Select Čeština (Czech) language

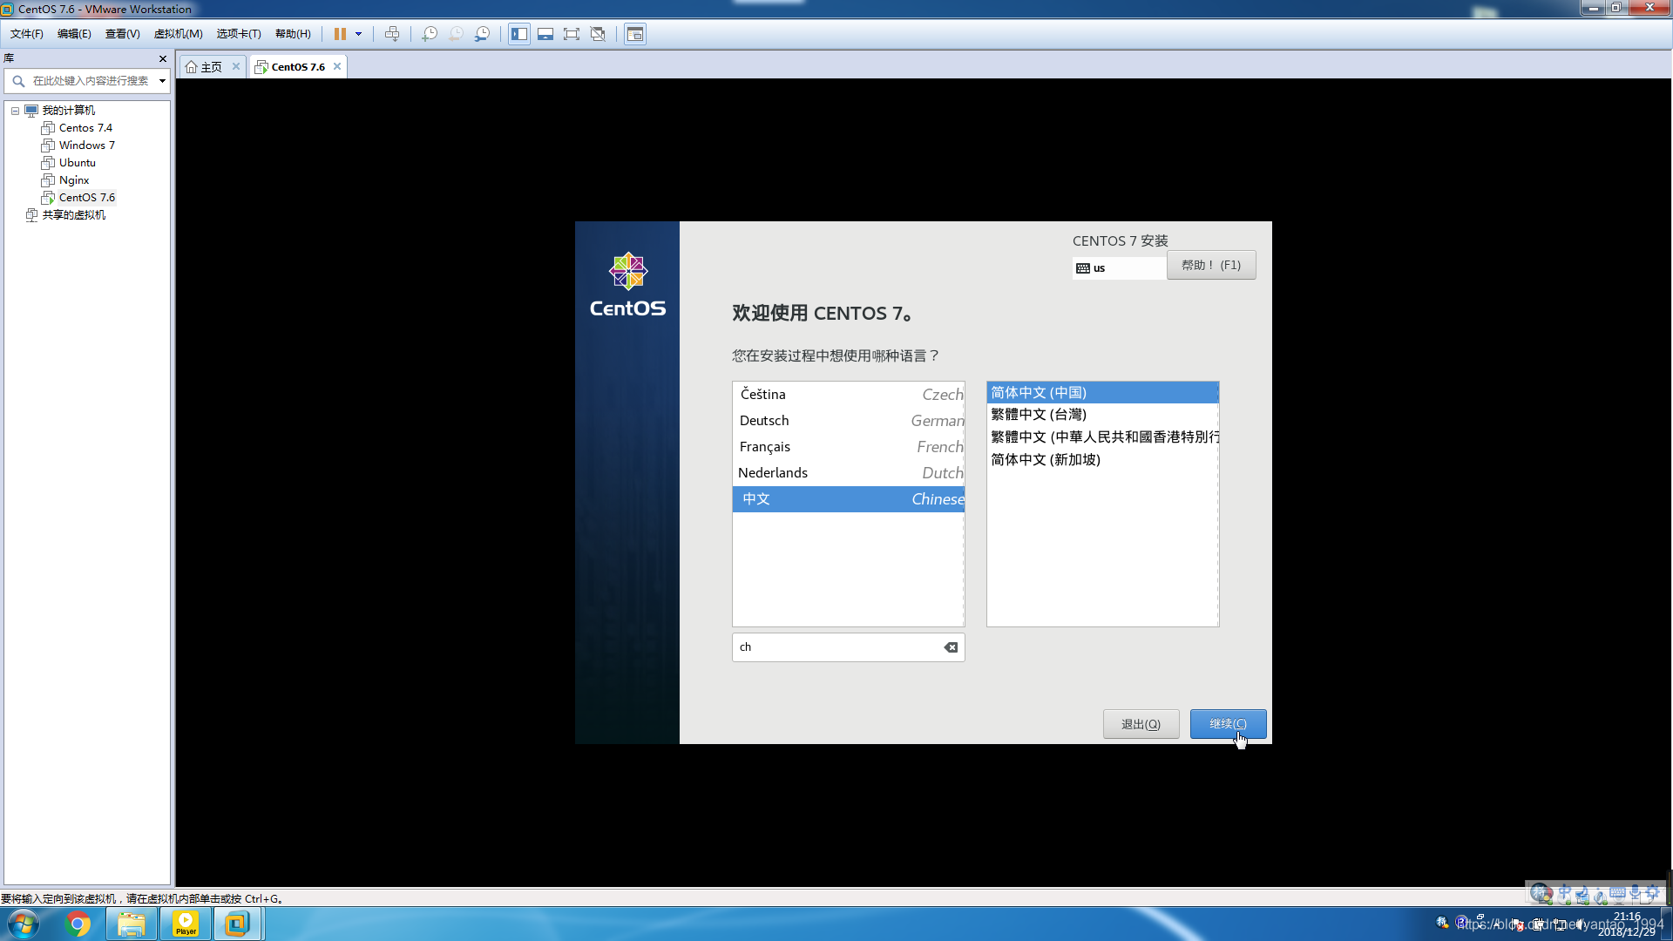click(x=848, y=395)
